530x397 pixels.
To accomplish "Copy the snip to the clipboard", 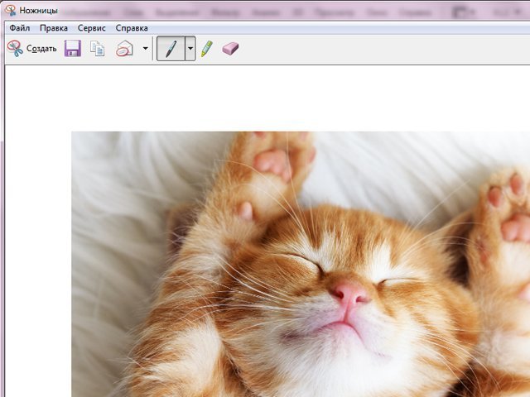I will coord(98,49).
